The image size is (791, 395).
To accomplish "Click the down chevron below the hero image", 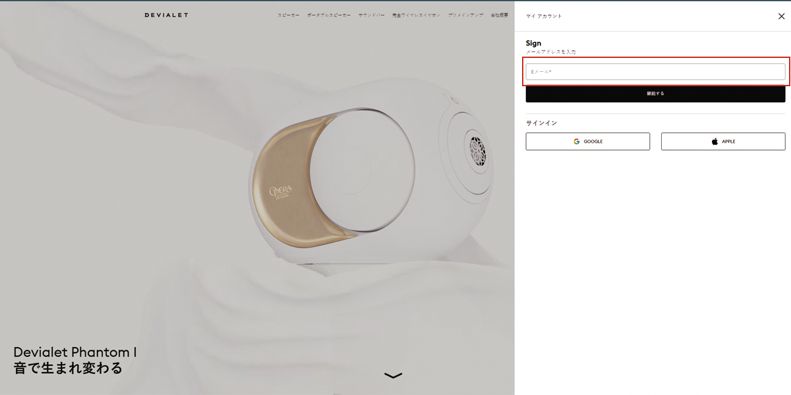I will tap(393, 375).
